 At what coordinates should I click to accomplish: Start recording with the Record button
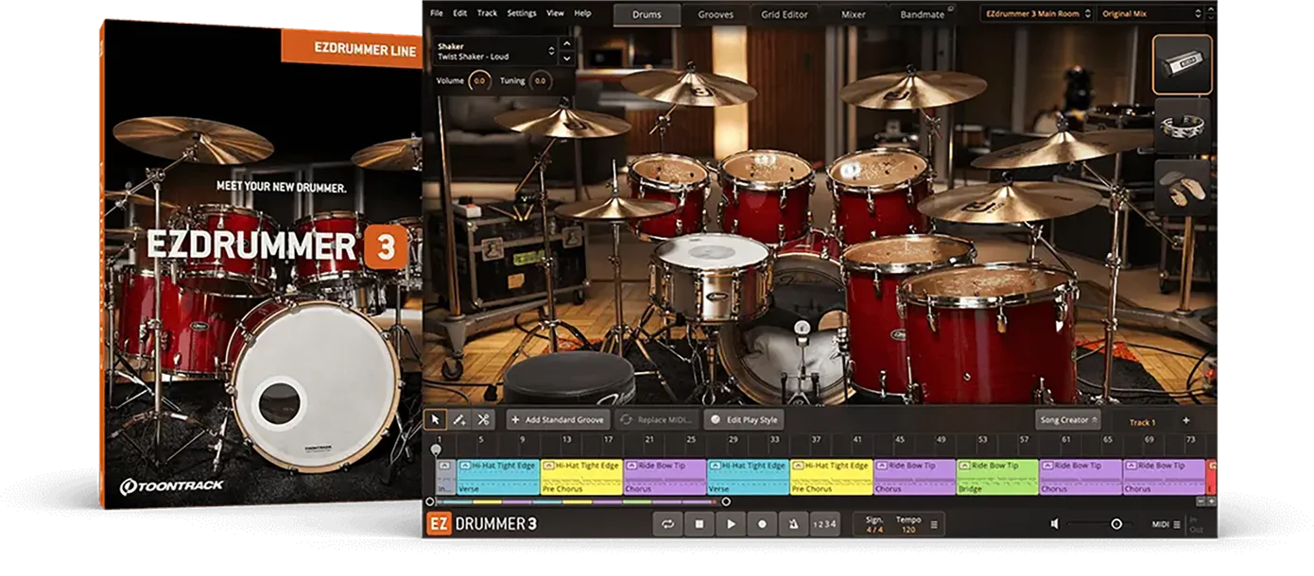(762, 524)
